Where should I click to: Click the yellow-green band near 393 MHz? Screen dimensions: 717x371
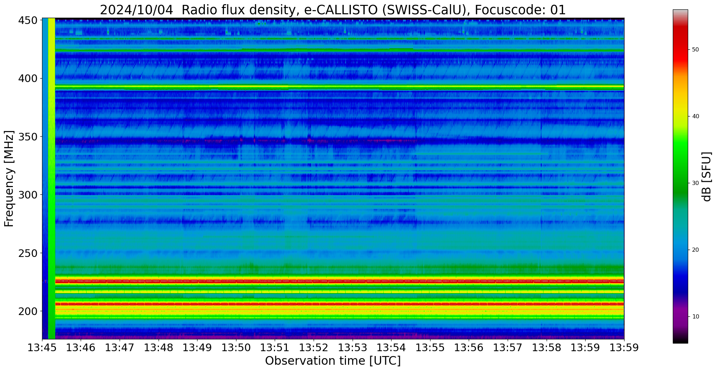[x=339, y=87]
